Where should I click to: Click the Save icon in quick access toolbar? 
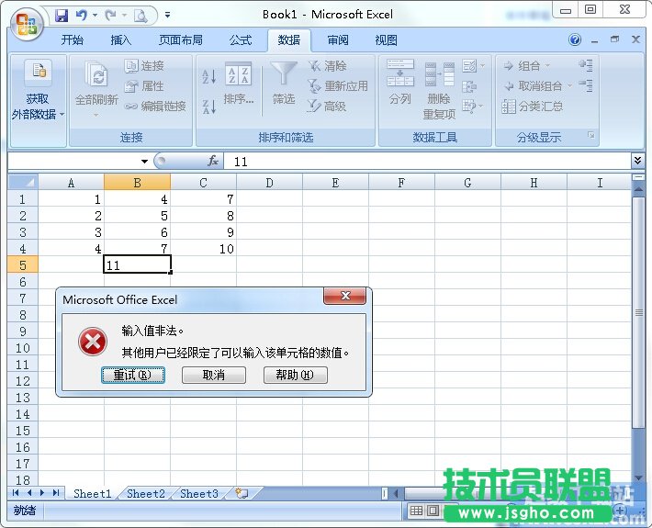tap(62, 15)
